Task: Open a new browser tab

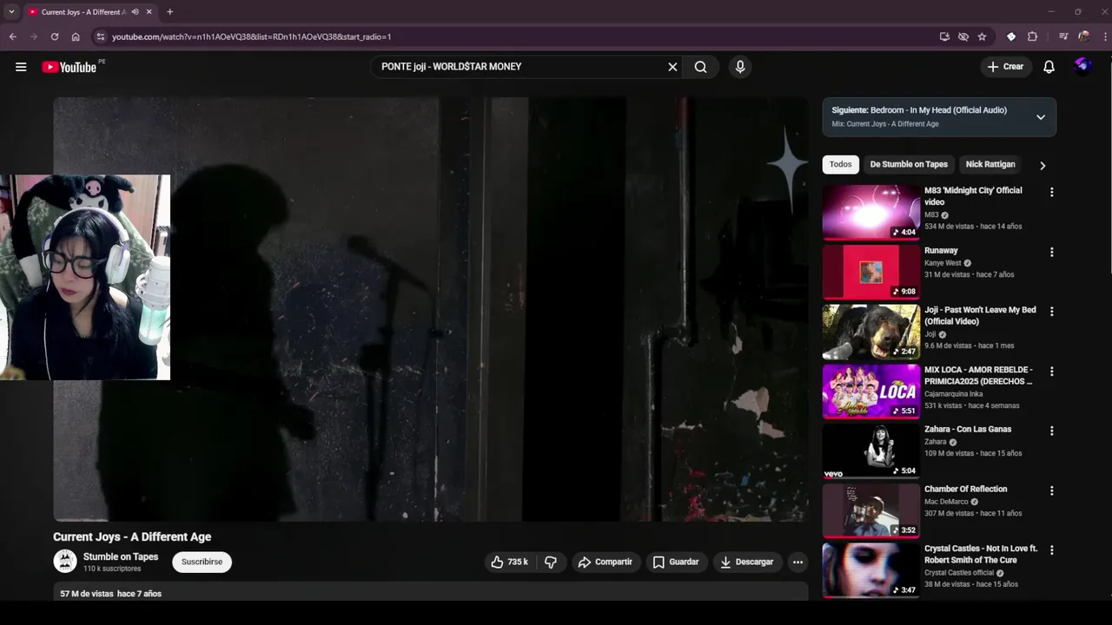Action: click(169, 12)
